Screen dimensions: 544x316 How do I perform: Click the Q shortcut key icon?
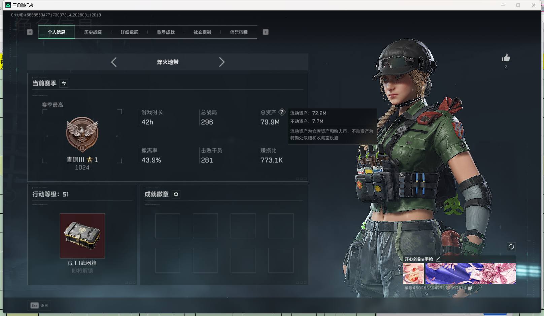[x=30, y=32]
